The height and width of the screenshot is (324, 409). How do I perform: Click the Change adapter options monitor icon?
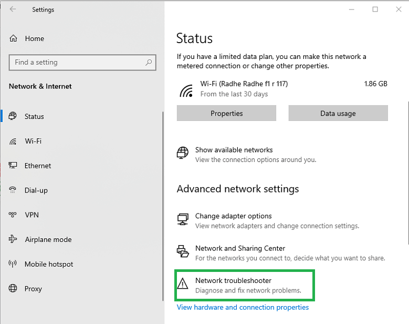[183, 219]
